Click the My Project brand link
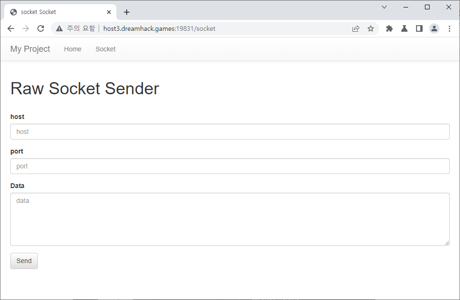Screen dimensions: 460x300 pyautogui.click(x=30, y=49)
